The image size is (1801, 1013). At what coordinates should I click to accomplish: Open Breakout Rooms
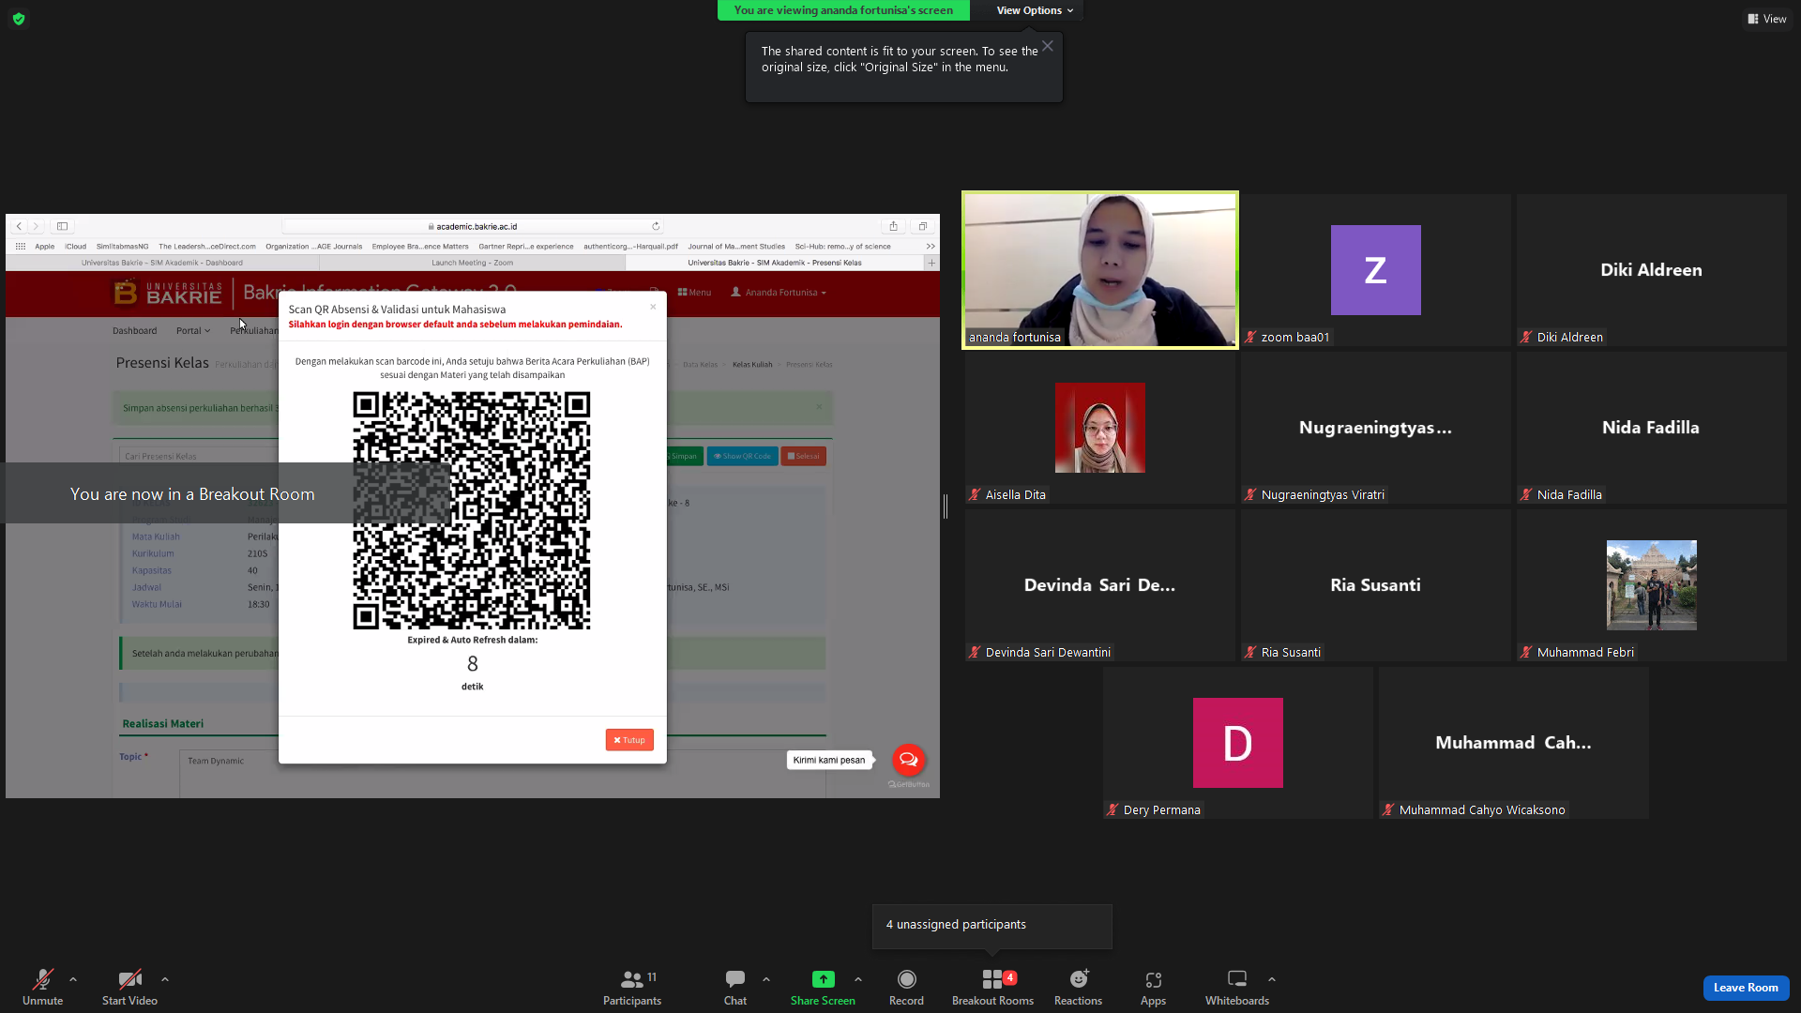pos(992,987)
